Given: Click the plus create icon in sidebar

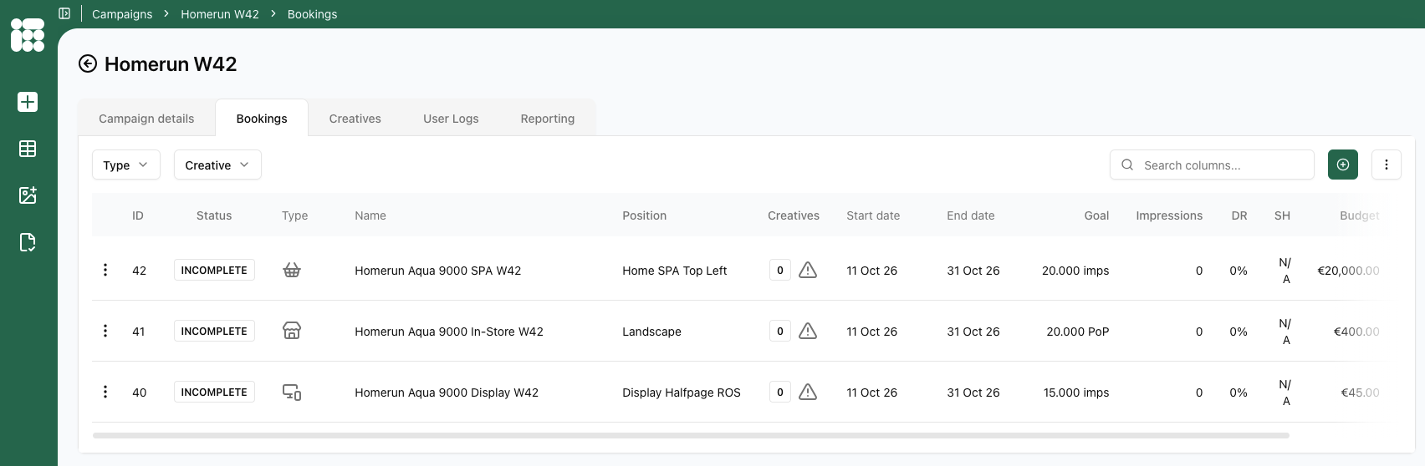Looking at the screenshot, I should pos(28,102).
